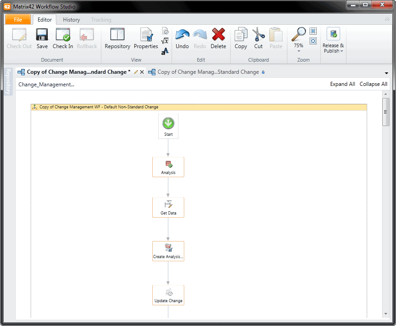
Task: Switch to the Editor ribbon tab
Action: pos(45,20)
